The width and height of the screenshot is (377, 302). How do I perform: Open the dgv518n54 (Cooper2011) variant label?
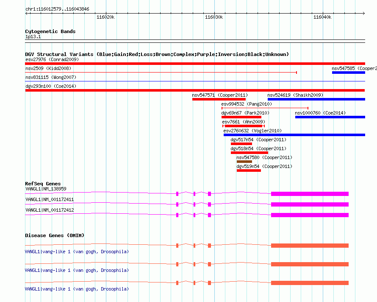258,148
